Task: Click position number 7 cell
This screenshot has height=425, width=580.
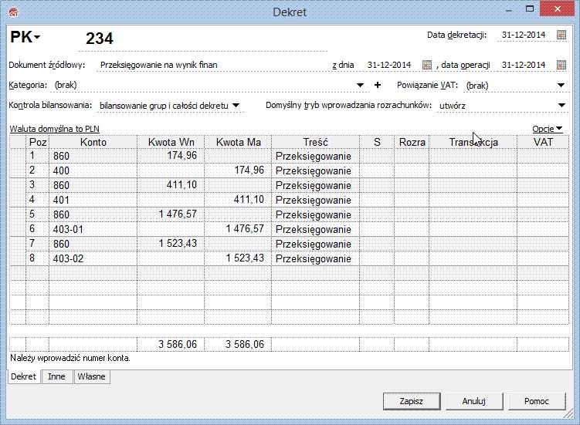Action: (37, 244)
